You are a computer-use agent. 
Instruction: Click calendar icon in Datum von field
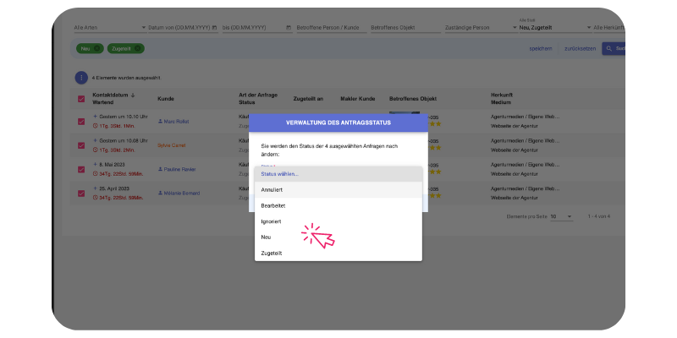click(215, 27)
